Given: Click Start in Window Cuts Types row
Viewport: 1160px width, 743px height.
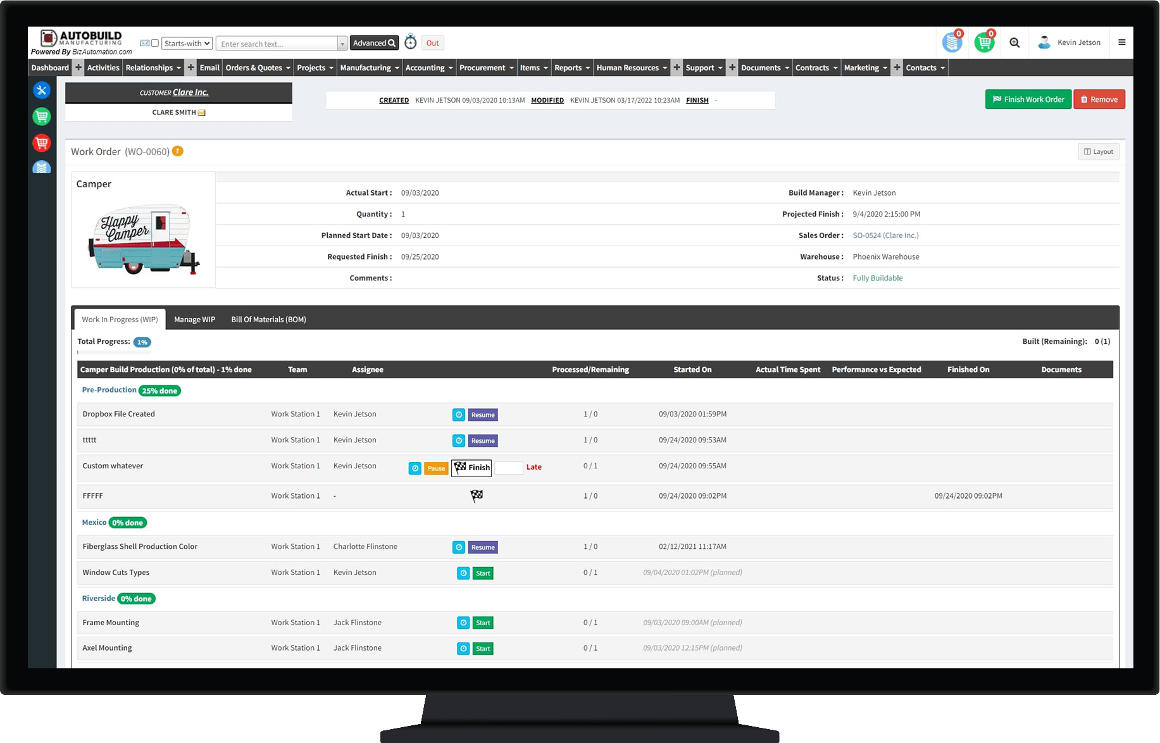Looking at the screenshot, I should 483,573.
